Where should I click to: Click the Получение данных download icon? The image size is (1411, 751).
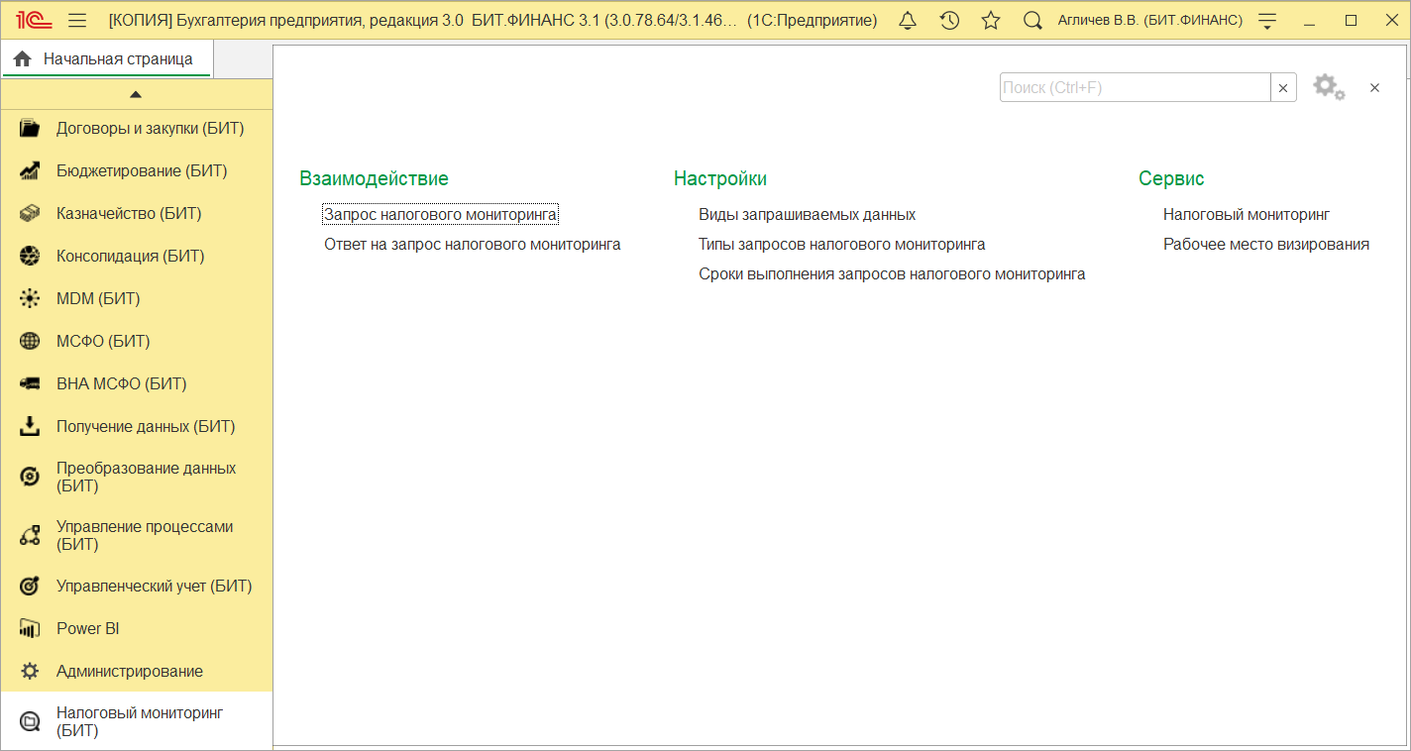(30, 426)
